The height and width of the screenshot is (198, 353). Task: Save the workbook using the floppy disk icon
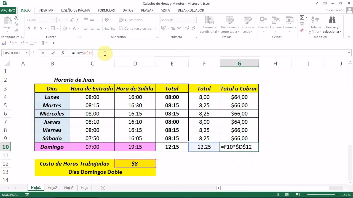[x=4, y=43]
